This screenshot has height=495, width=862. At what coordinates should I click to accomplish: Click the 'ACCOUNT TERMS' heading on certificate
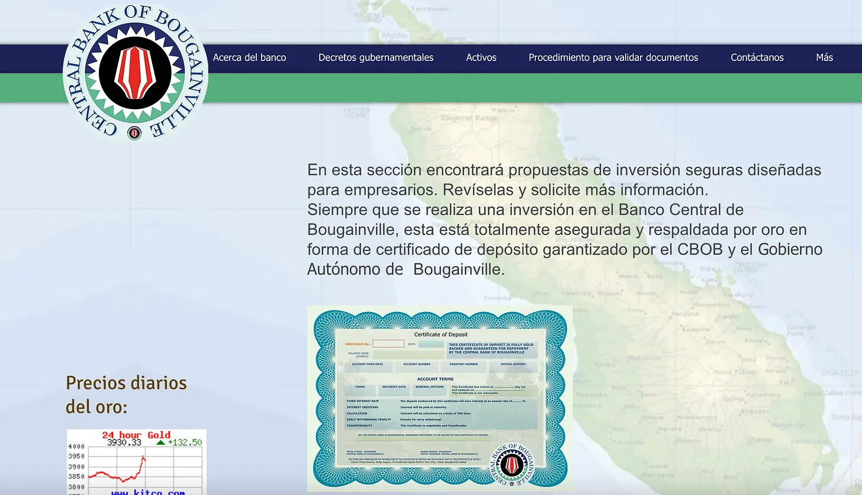coord(435,379)
